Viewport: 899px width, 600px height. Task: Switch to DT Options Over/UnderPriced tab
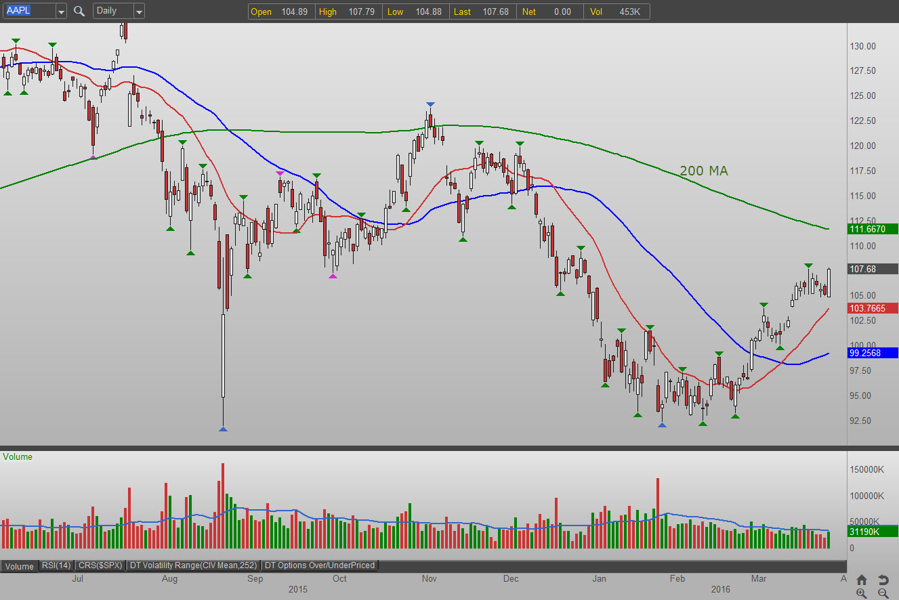[x=320, y=565]
